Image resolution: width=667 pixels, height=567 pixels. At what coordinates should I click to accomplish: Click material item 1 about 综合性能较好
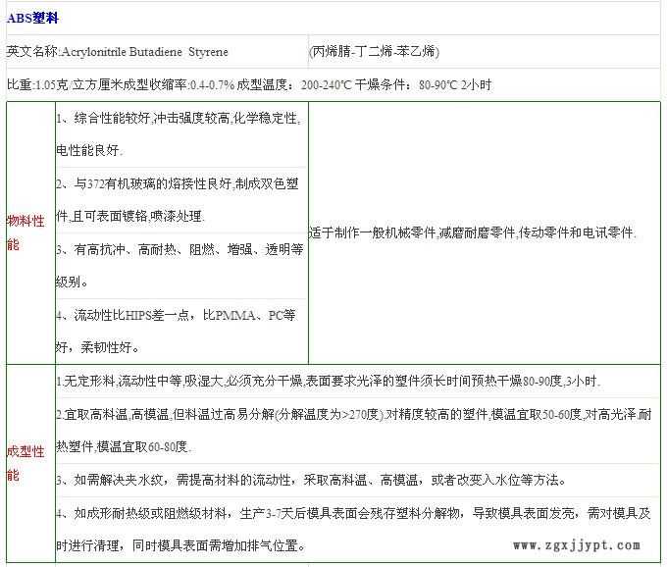(x=178, y=134)
